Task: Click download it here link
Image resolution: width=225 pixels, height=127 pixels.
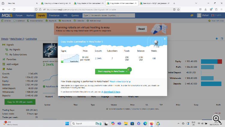Action: [x=112, y=92]
